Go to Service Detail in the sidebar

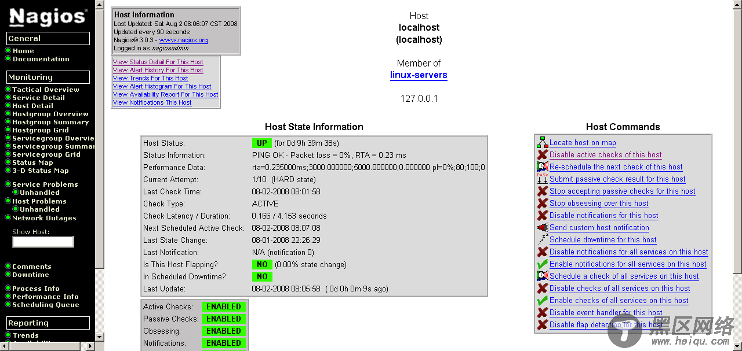tap(39, 98)
